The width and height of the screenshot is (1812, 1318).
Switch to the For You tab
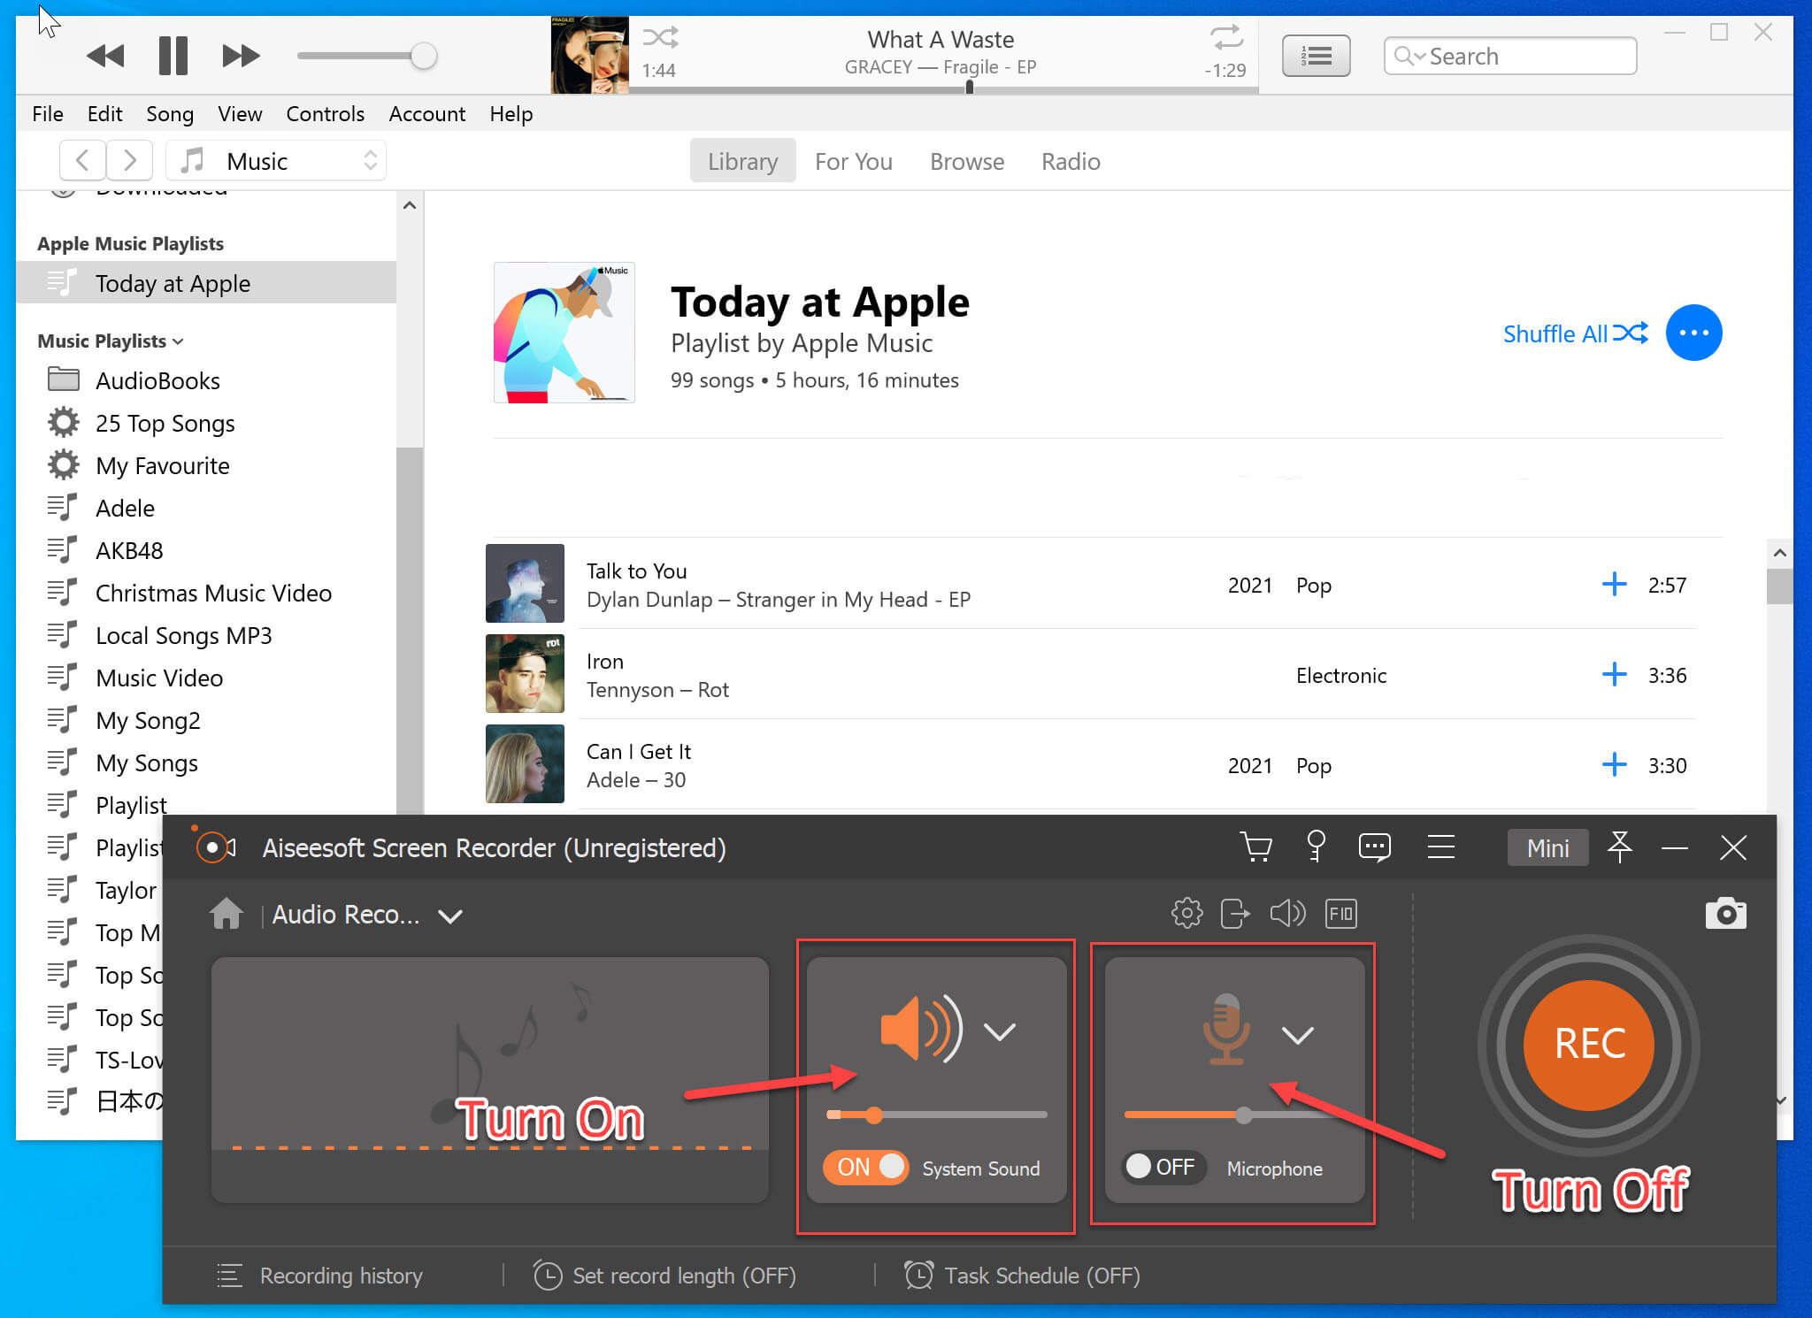tap(853, 161)
